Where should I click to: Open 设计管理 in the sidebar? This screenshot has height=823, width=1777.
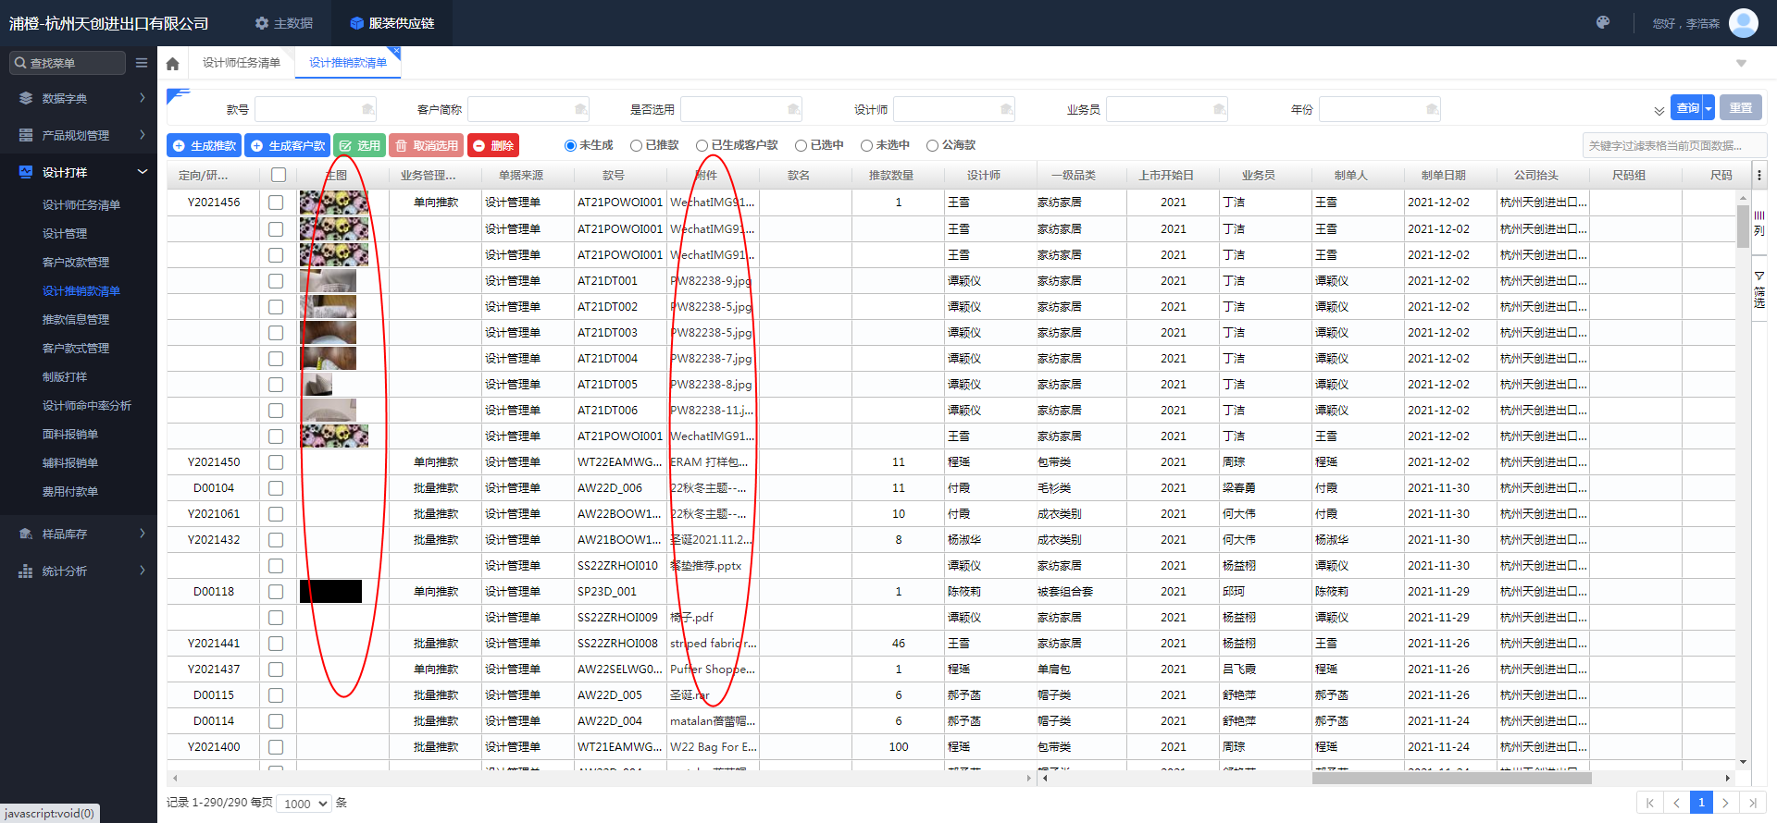pyautogui.click(x=65, y=234)
